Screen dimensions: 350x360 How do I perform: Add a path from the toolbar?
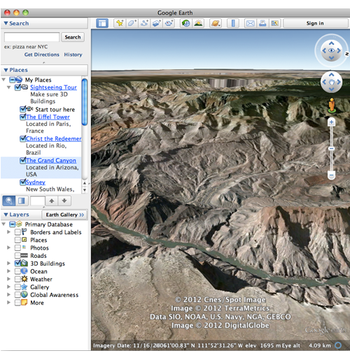[x=144, y=23]
